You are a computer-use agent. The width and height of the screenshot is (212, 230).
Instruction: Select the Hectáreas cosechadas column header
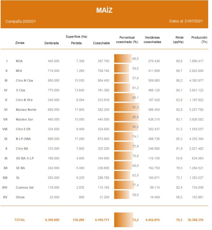(x=152, y=40)
